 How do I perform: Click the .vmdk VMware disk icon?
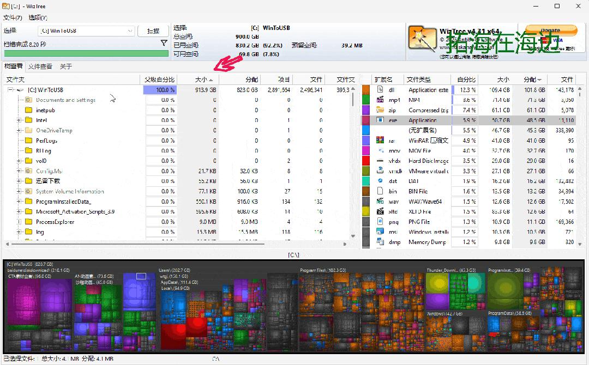380,171
